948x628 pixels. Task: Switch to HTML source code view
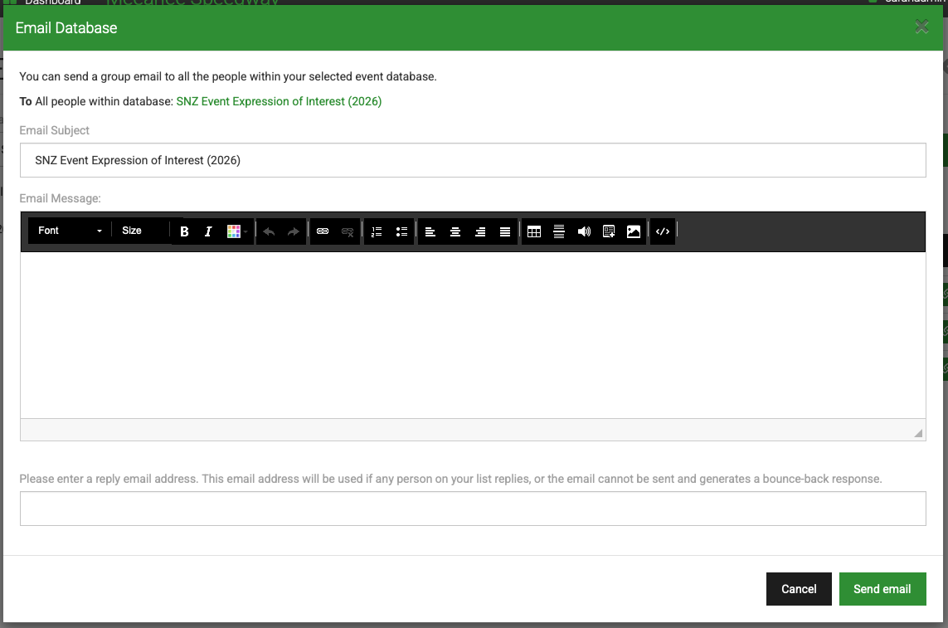pos(663,231)
